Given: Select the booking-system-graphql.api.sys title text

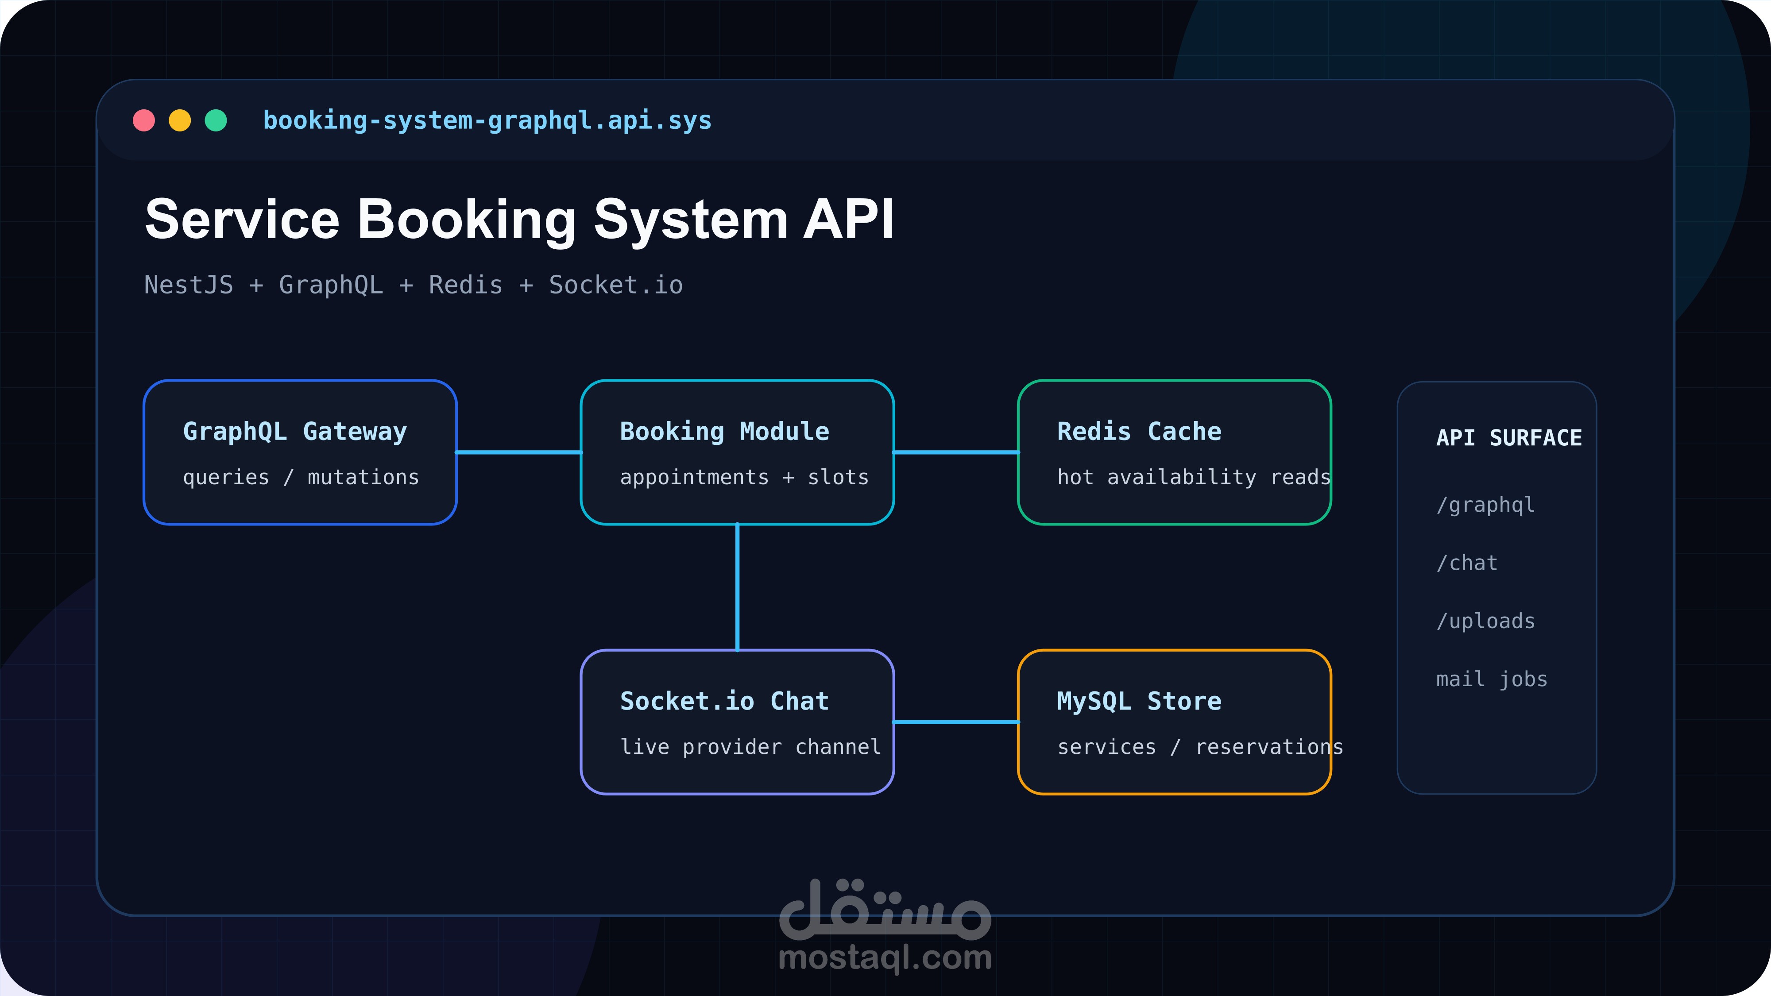Looking at the screenshot, I should click(x=487, y=121).
